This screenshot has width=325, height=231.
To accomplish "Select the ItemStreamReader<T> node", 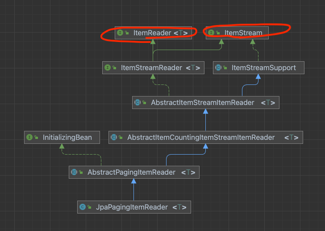I will tap(153, 67).
